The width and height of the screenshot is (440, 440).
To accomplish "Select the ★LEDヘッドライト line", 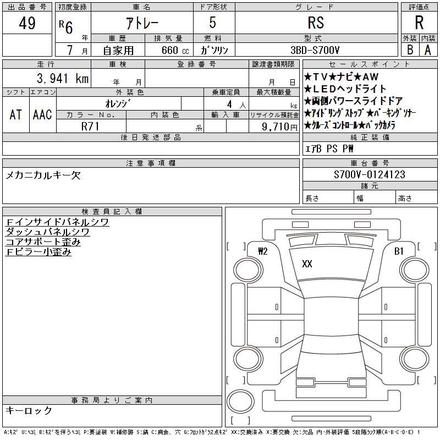I will 345,89.
